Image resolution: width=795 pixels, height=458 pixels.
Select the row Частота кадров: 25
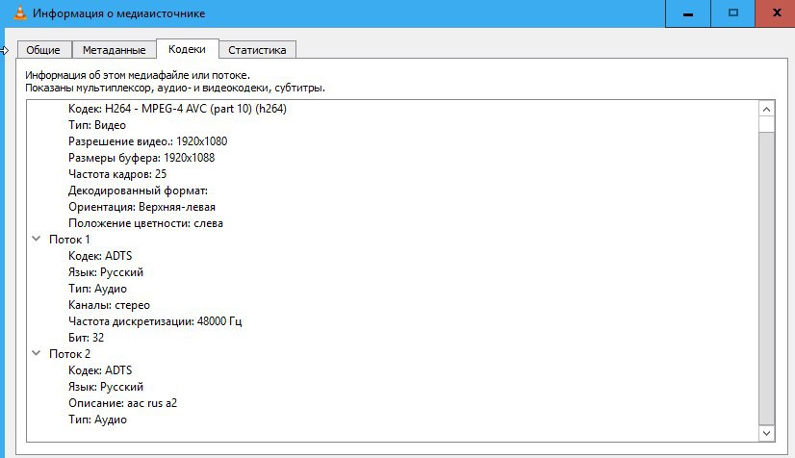click(x=117, y=174)
